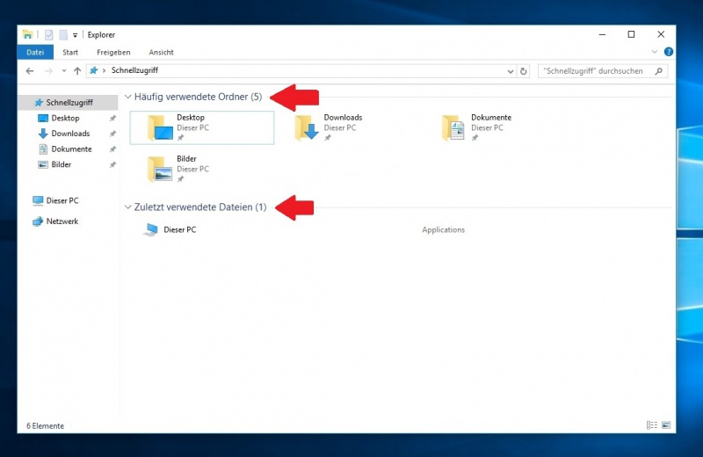This screenshot has height=457, width=703.
Task: Open the recent locations dropdown arrow
Action: [x=64, y=71]
